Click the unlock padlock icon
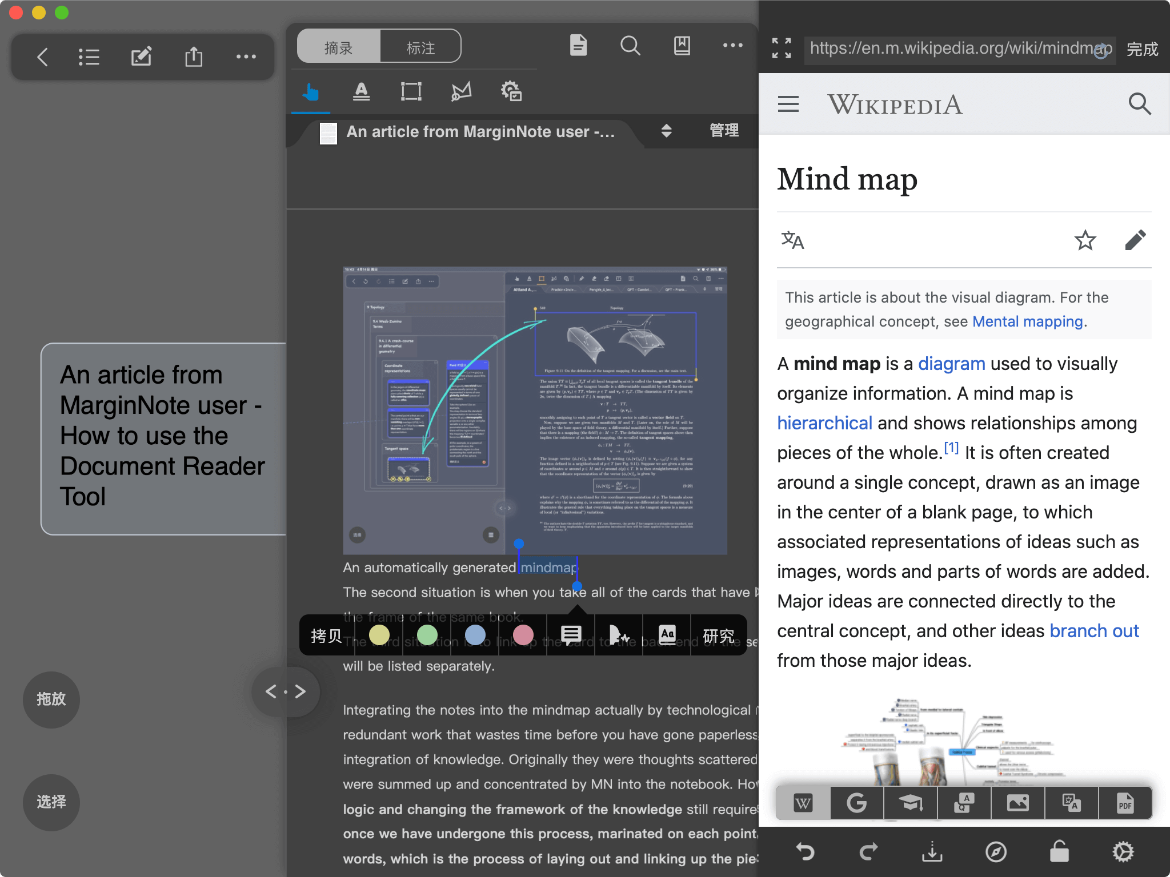This screenshot has height=877, width=1170. click(1059, 852)
